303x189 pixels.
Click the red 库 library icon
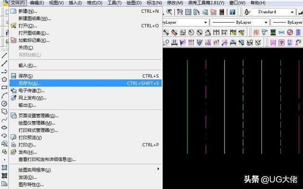tap(256, 32)
